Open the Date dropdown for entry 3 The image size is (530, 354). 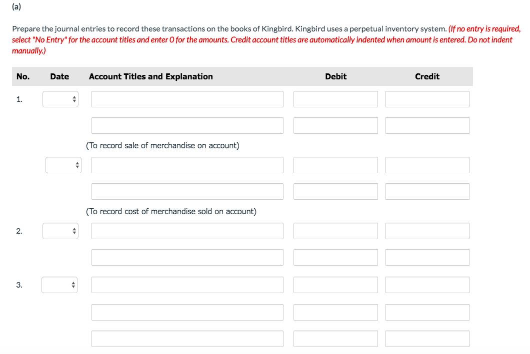[x=59, y=285]
